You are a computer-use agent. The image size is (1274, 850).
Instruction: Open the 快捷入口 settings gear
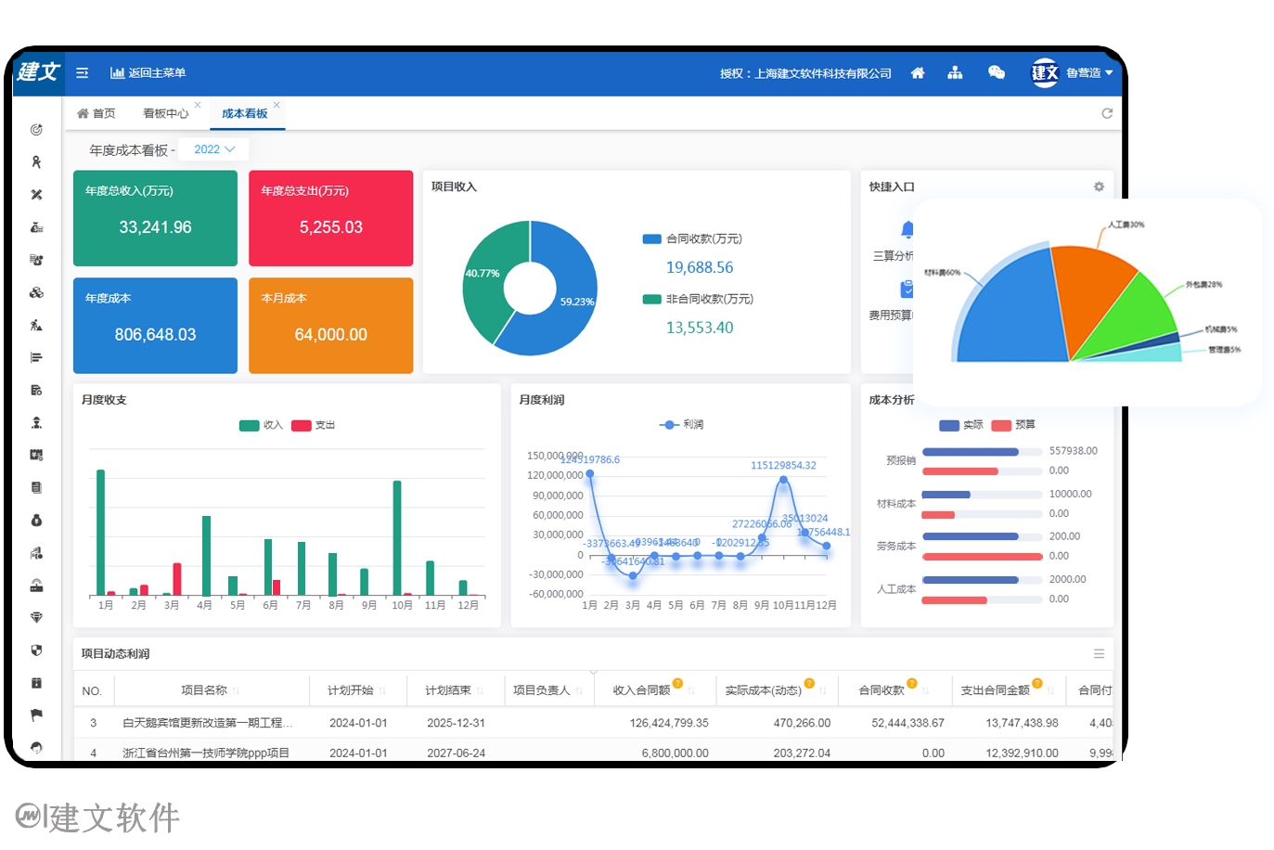coord(1099,187)
